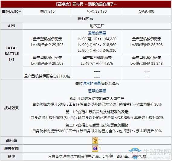Click the 犯罪的改造 skill name
Viewport: 172px width, 161px height.
pos(120,112)
